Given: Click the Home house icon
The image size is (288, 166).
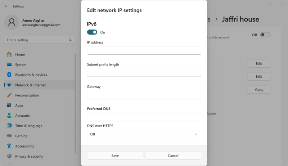Looking at the screenshot, I should (x=9, y=54).
